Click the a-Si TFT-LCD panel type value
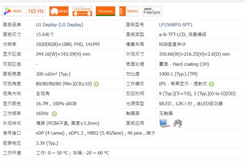This screenshot has height=164, width=245. tap(183, 34)
